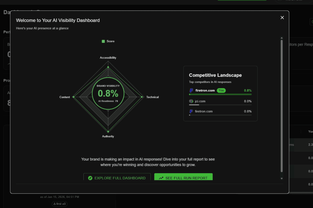Click the trend arrow icon in See Full Run Report
This screenshot has height=208, width=313.
tap(161, 178)
